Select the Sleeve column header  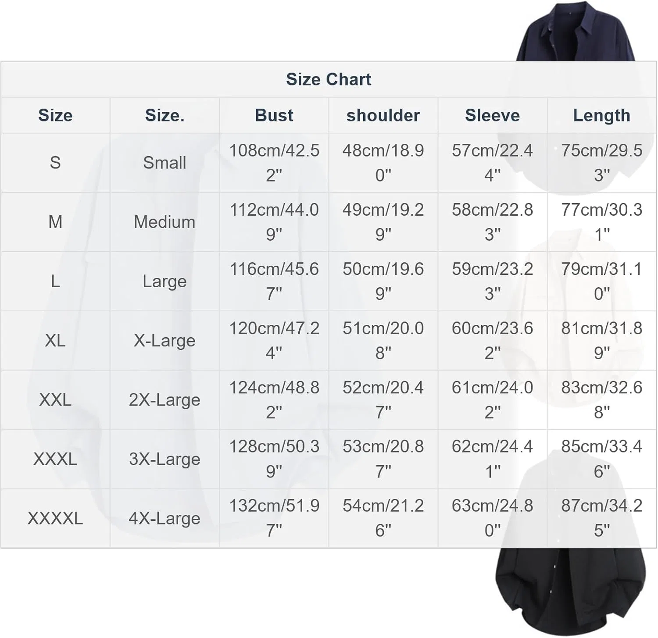coord(492,115)
